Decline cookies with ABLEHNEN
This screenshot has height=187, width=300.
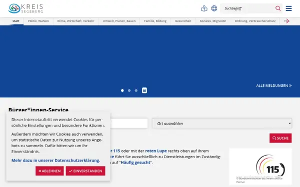[x=49, y=171]
